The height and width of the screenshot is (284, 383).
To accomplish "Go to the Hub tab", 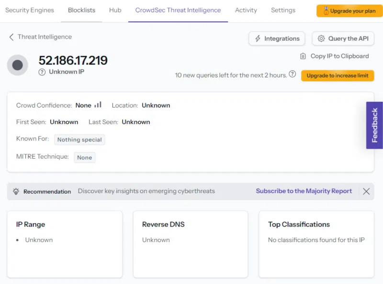I will click(115, 10).
